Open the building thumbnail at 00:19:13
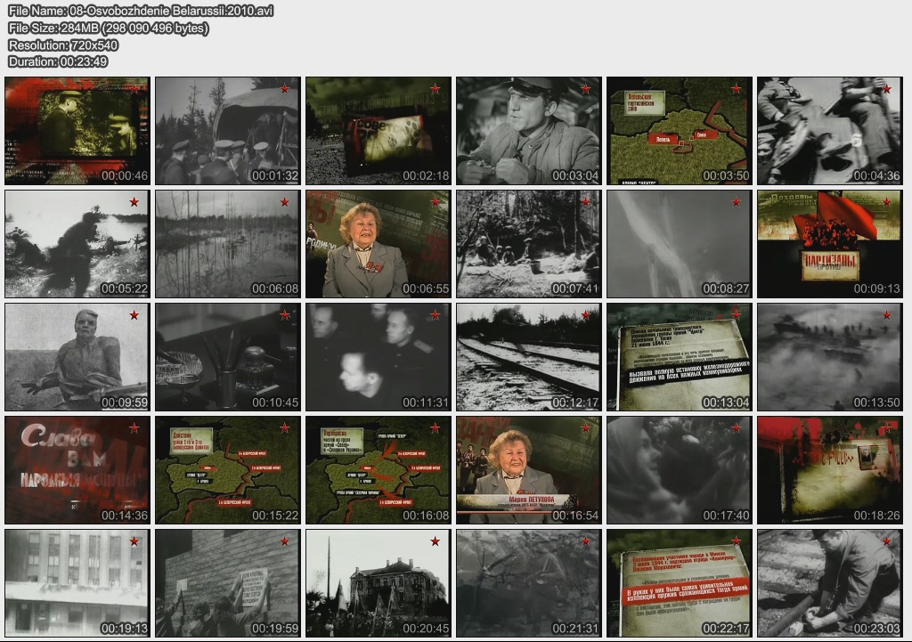912x642 pixels. (x=77, y=582)
